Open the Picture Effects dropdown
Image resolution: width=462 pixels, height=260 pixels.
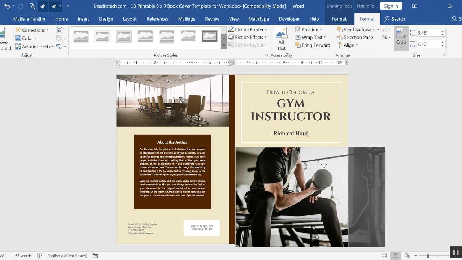248,37
